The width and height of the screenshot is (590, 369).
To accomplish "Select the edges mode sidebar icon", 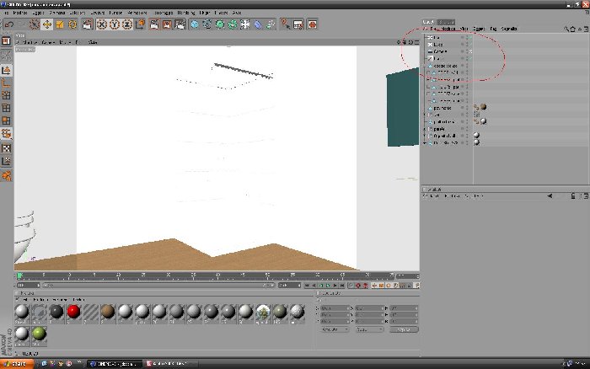I will point(6,109).
